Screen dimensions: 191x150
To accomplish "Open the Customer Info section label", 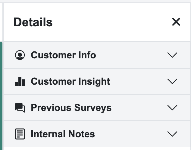I will [63, 55].
